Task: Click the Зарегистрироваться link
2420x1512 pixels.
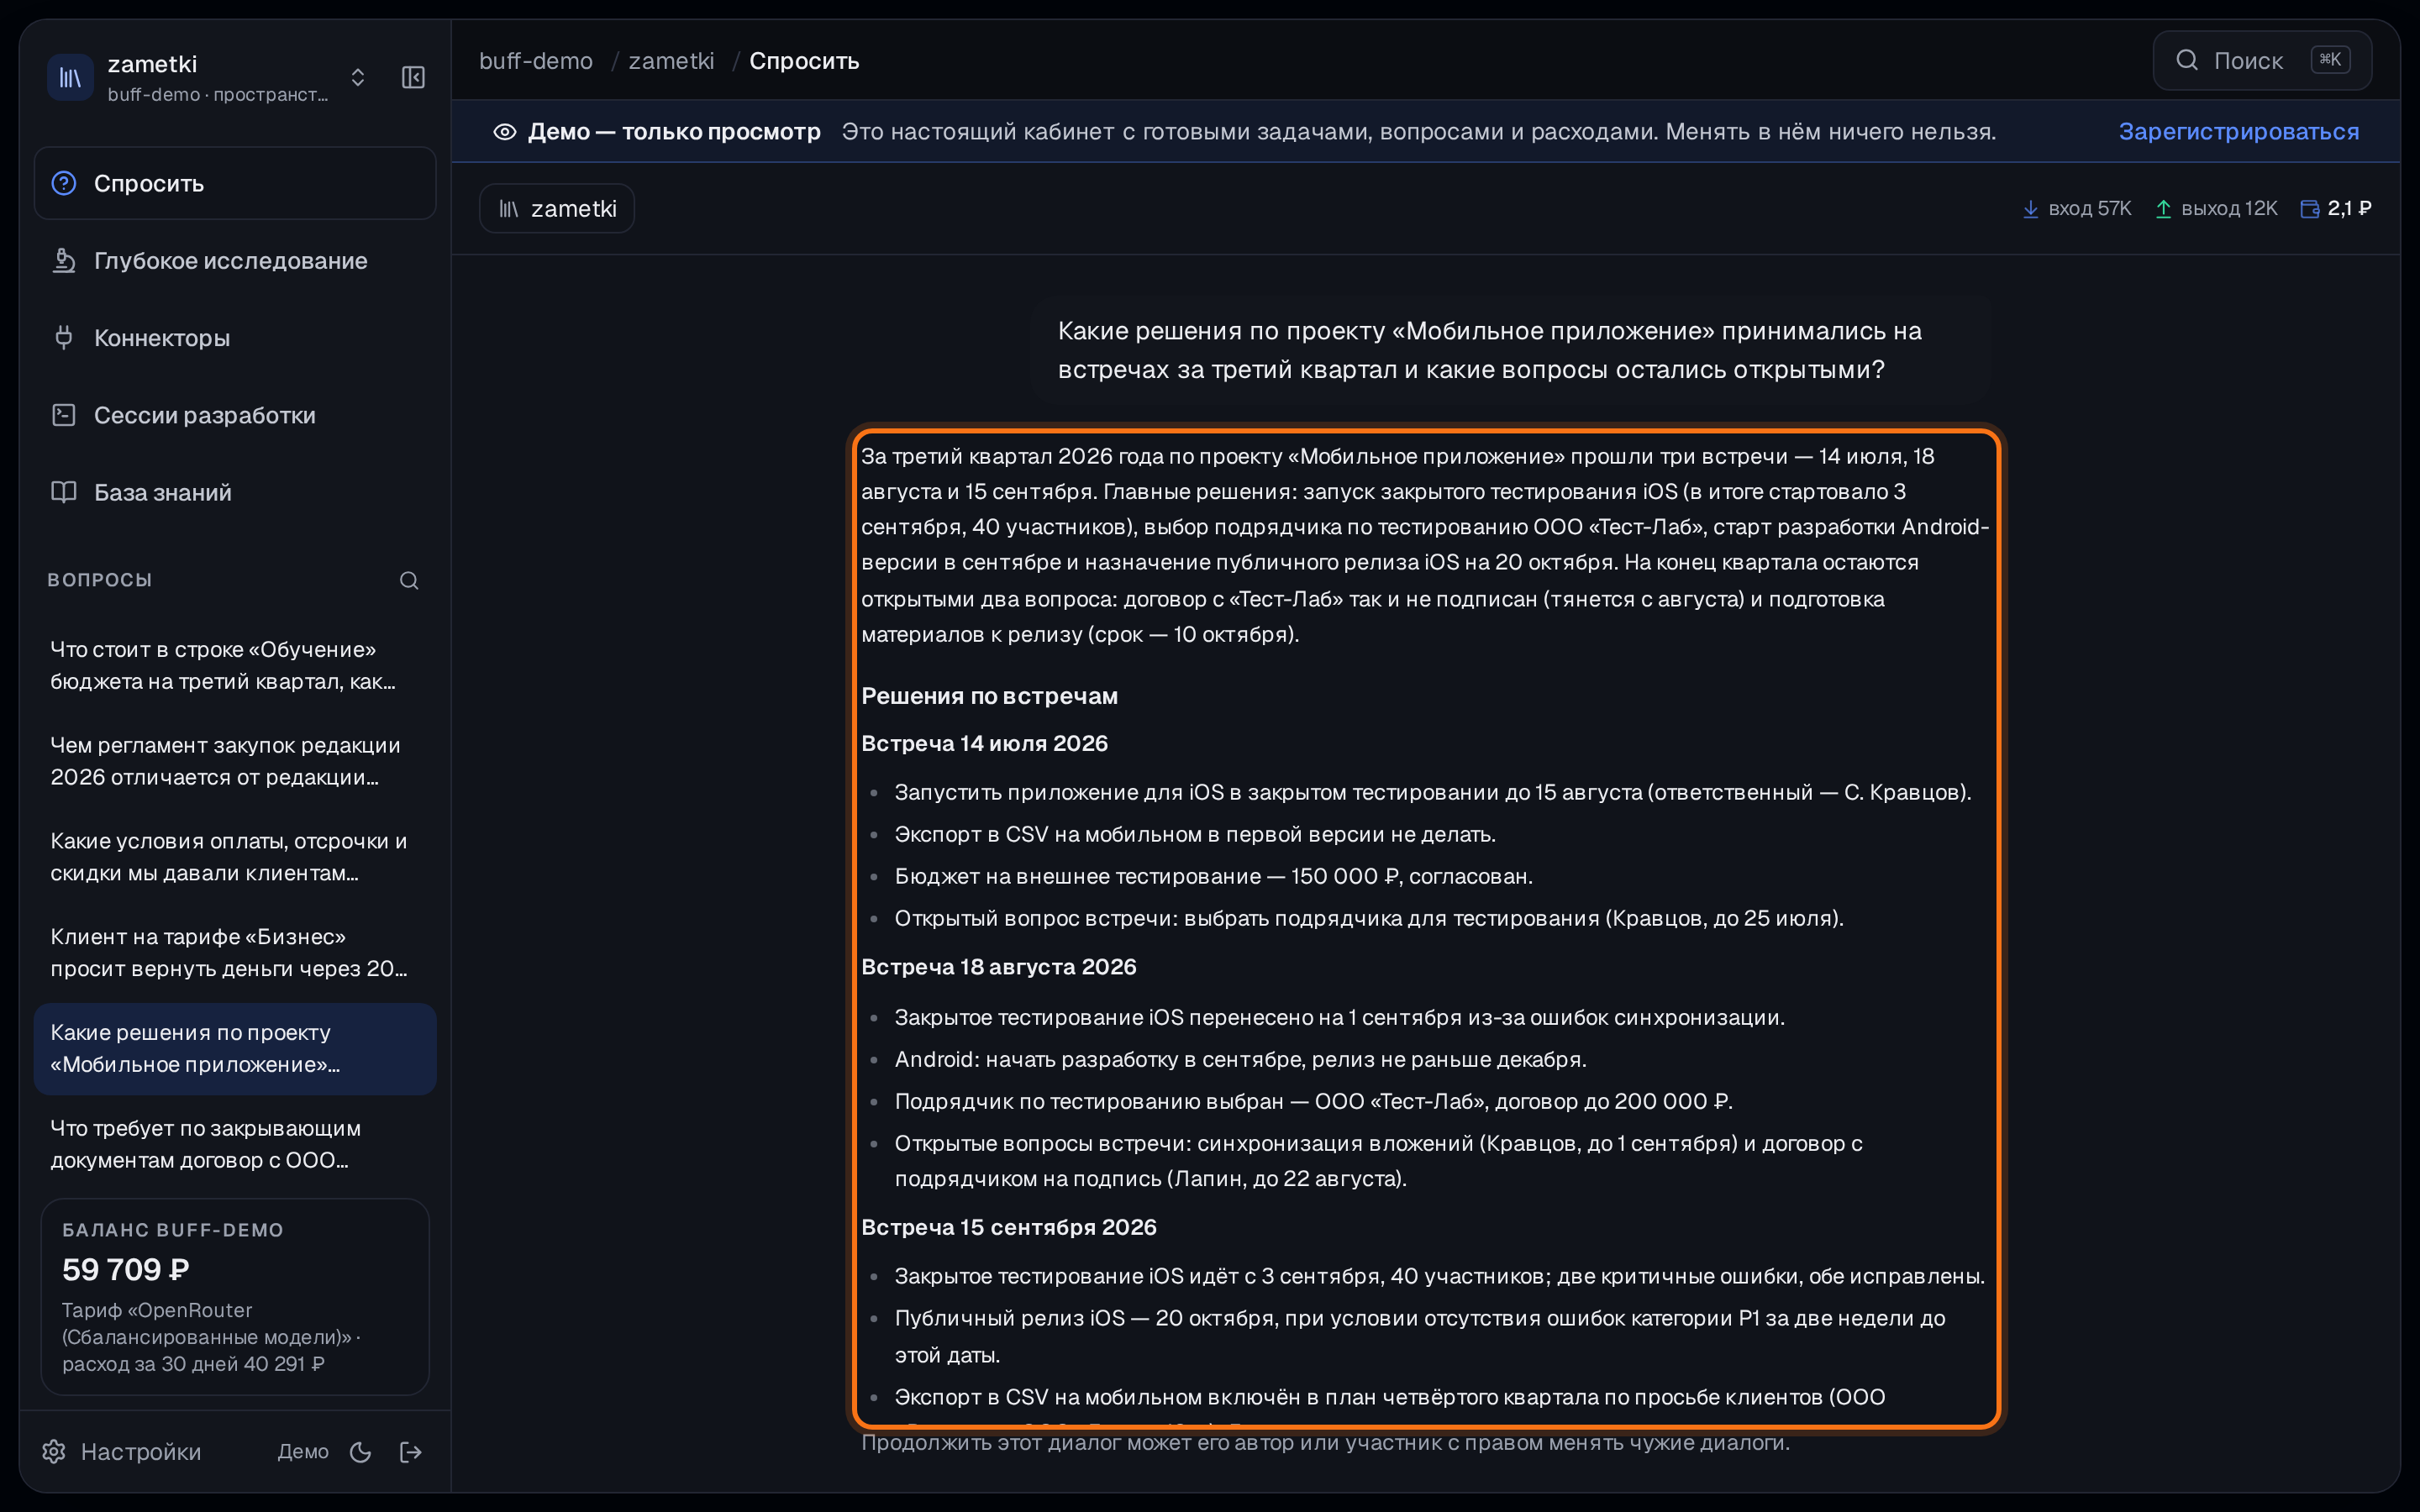Action: (2238, 131)
